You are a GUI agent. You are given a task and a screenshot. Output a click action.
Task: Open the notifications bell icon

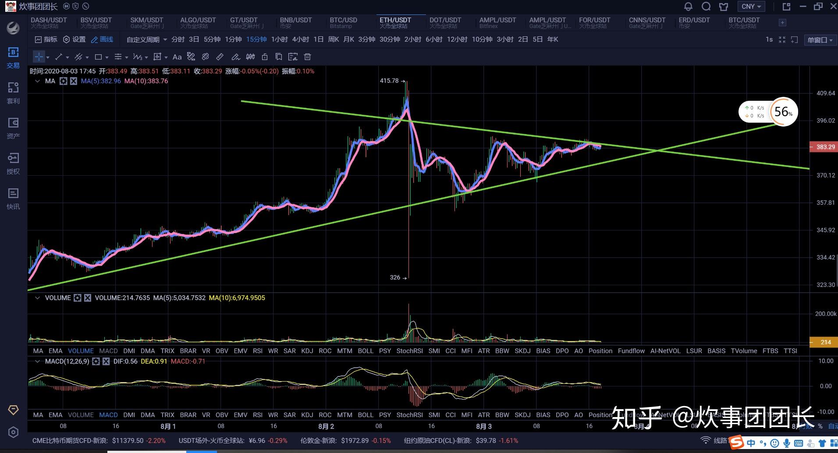(688, 7)
